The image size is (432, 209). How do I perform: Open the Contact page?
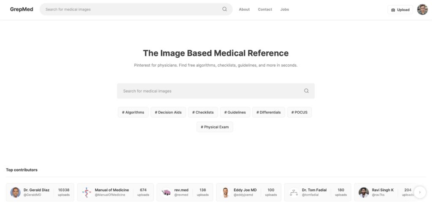(x=265, y=9)
